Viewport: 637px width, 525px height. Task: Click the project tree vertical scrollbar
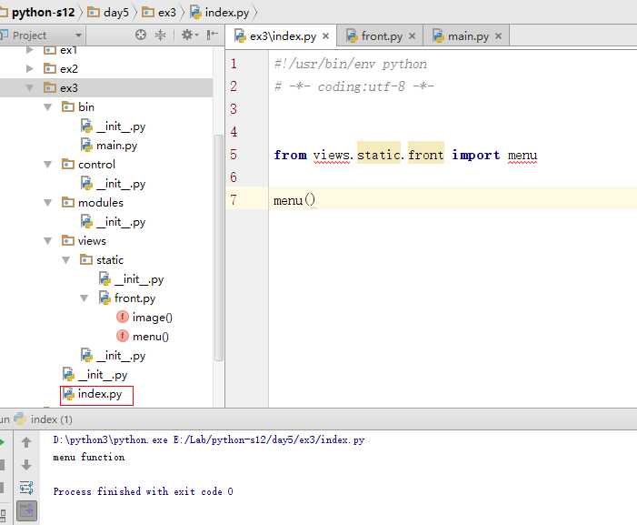[x=219, y=247]
